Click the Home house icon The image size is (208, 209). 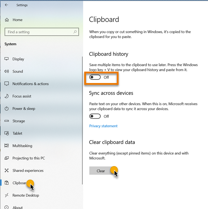[7, 20]
